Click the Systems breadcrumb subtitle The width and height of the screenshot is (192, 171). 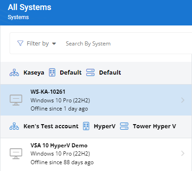click(x=18, y=17)
